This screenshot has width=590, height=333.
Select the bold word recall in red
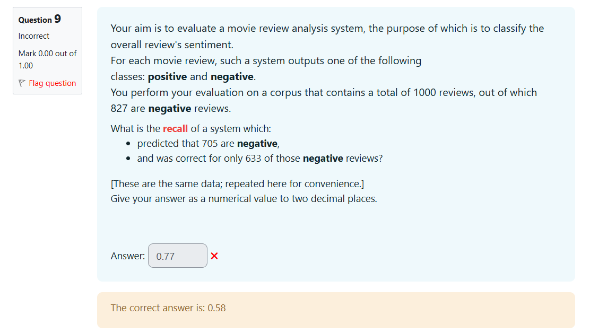point(175,128)
